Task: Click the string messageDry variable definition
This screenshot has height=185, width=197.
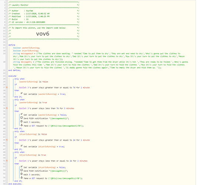Action: pos(101,65)
